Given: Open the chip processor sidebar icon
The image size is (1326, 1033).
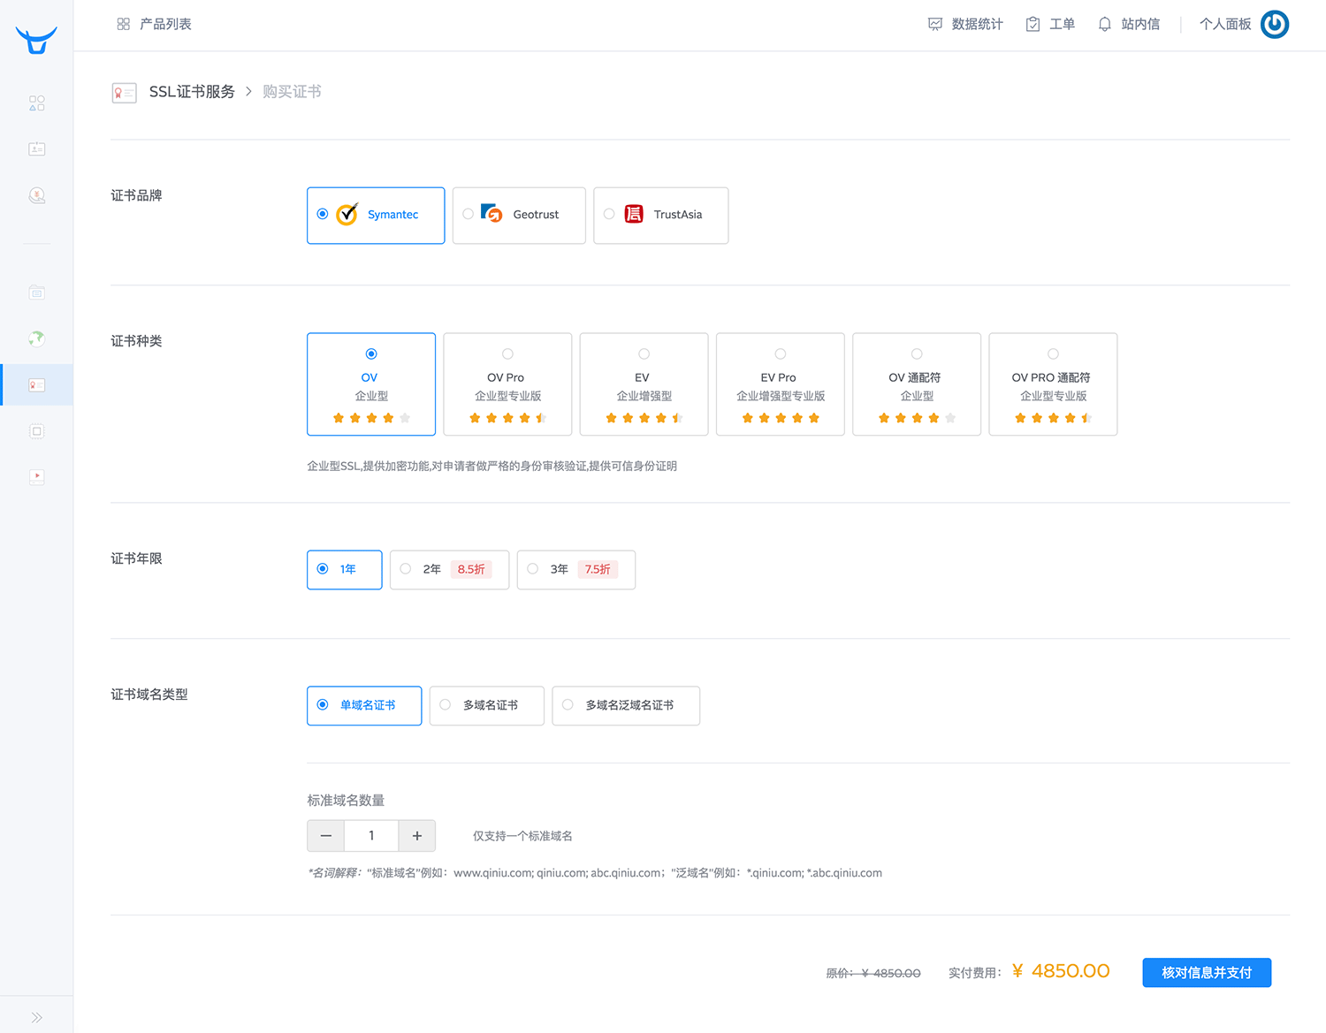Looking at the screenshot, I should click(36, 431).
